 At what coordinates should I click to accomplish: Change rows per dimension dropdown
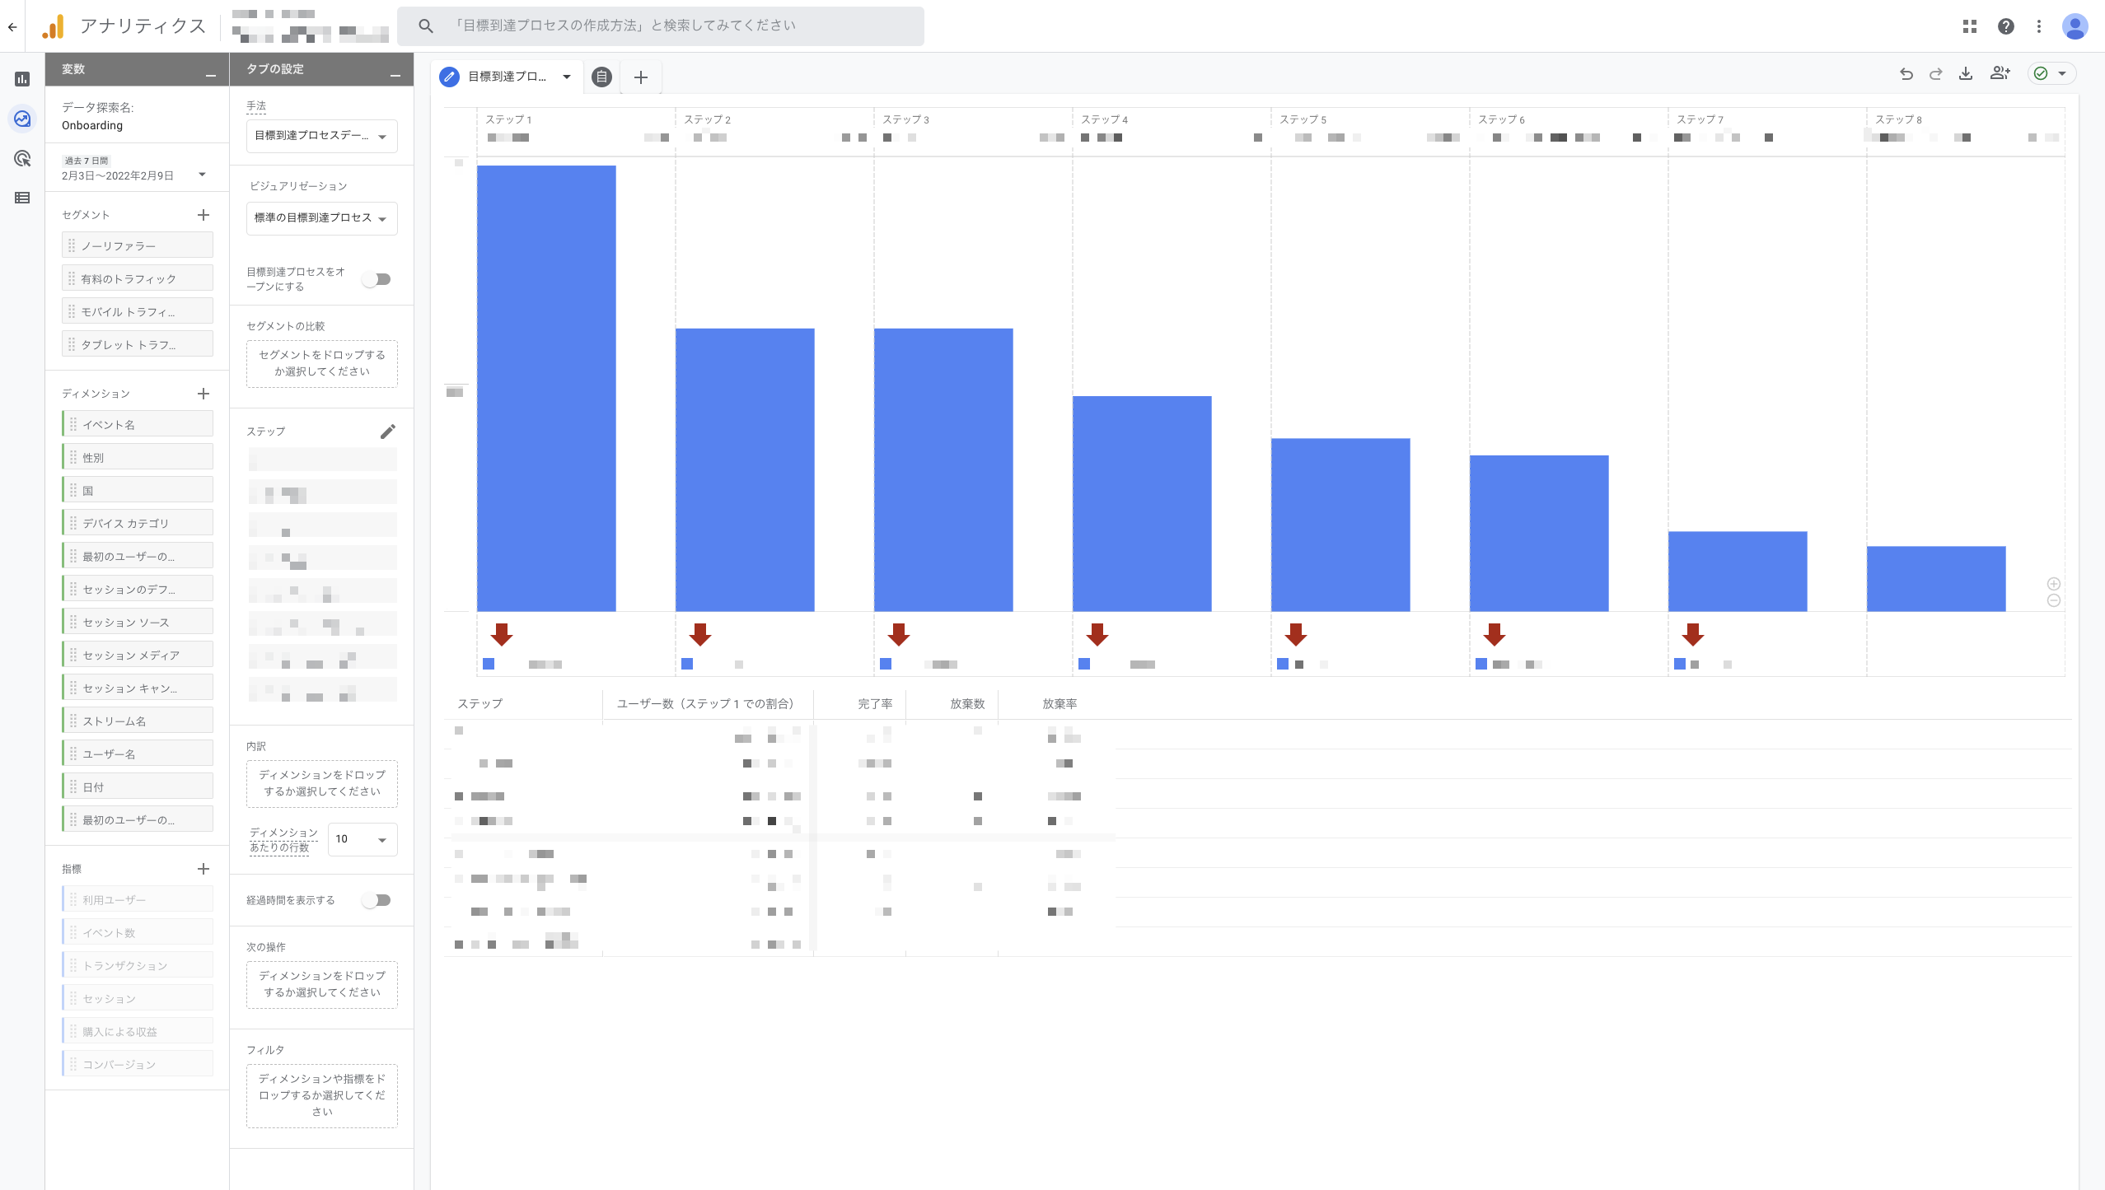(x=362, y=839)
